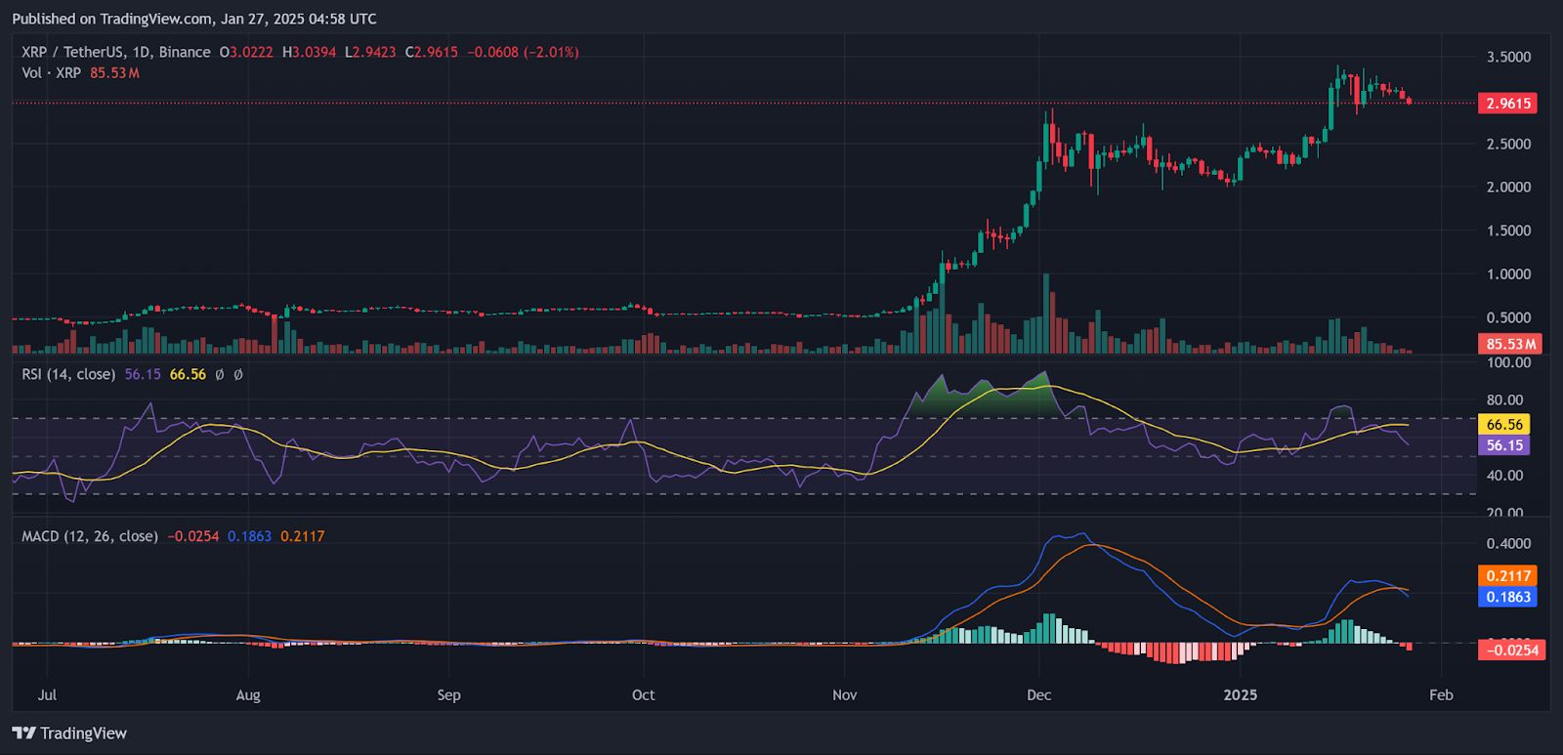Click the Feb label on time axis
This screenshot has height=755, width=1563.
coord(1441,694)
